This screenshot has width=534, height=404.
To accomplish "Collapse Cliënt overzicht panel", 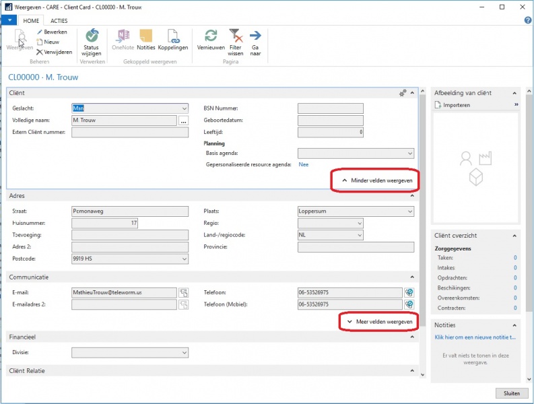I will click(514, 236).
